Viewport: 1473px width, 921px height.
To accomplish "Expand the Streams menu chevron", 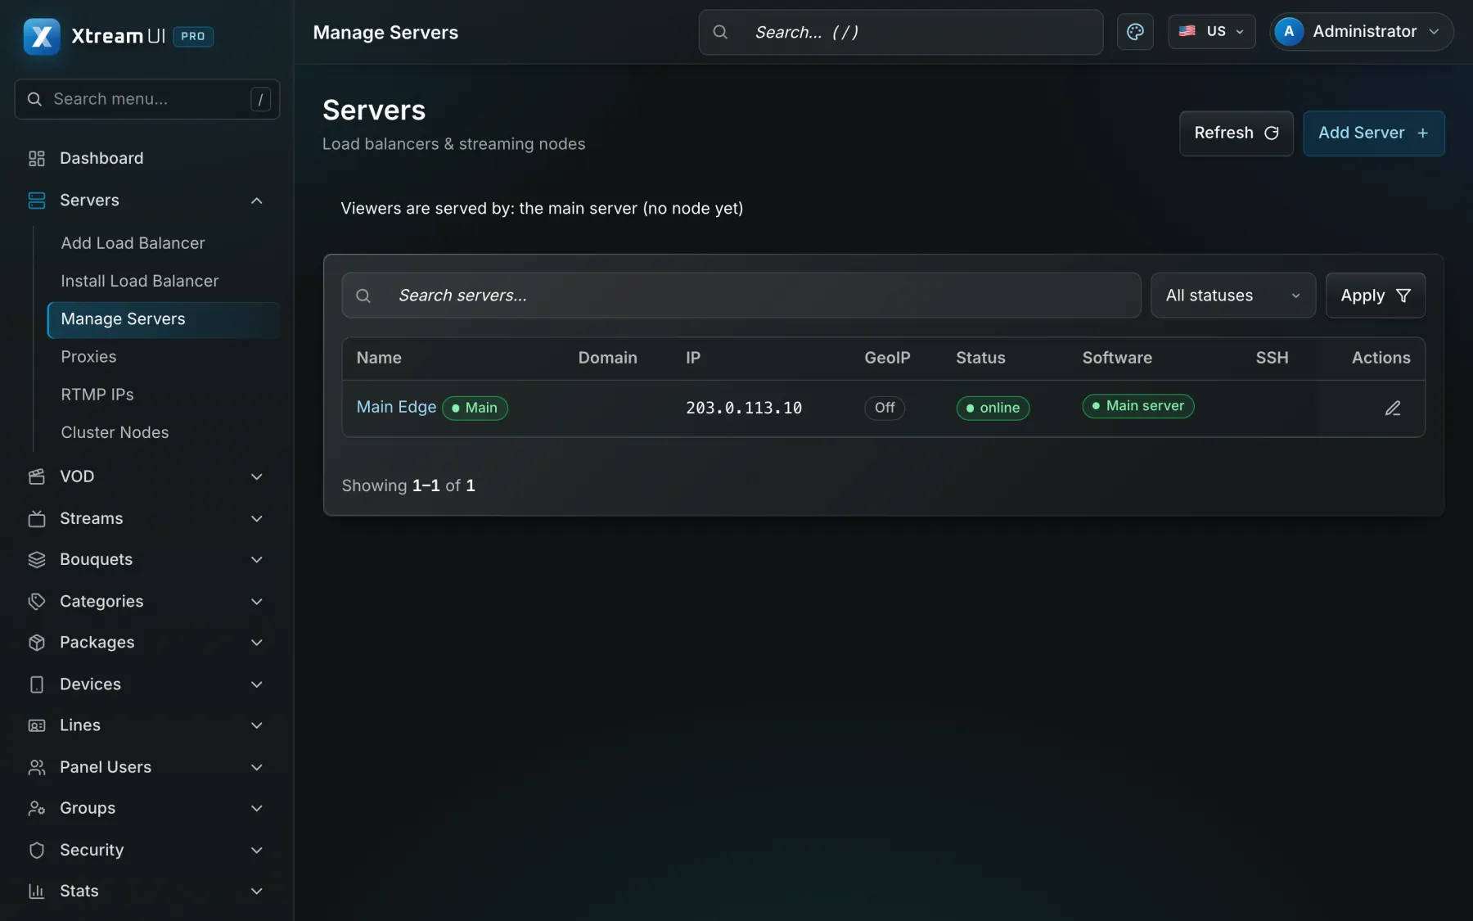I will pos(256,518).
